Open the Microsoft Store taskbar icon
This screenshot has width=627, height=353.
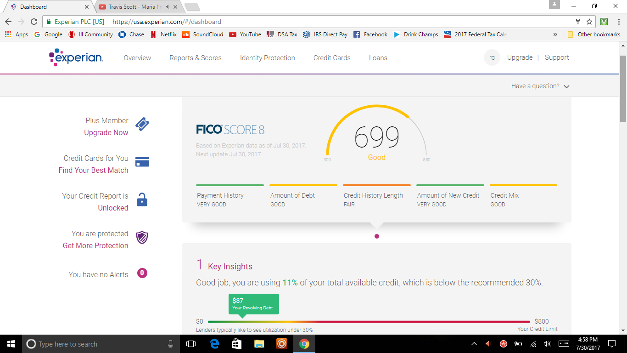[x=237, y=344]
